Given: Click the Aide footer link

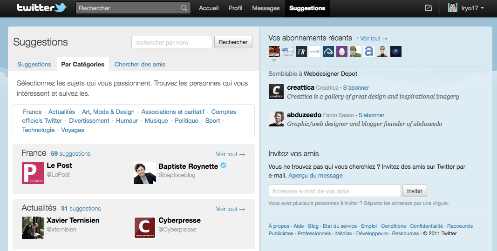Looking at the screenshot, I should pyautogui.click(x=299, y=226).
